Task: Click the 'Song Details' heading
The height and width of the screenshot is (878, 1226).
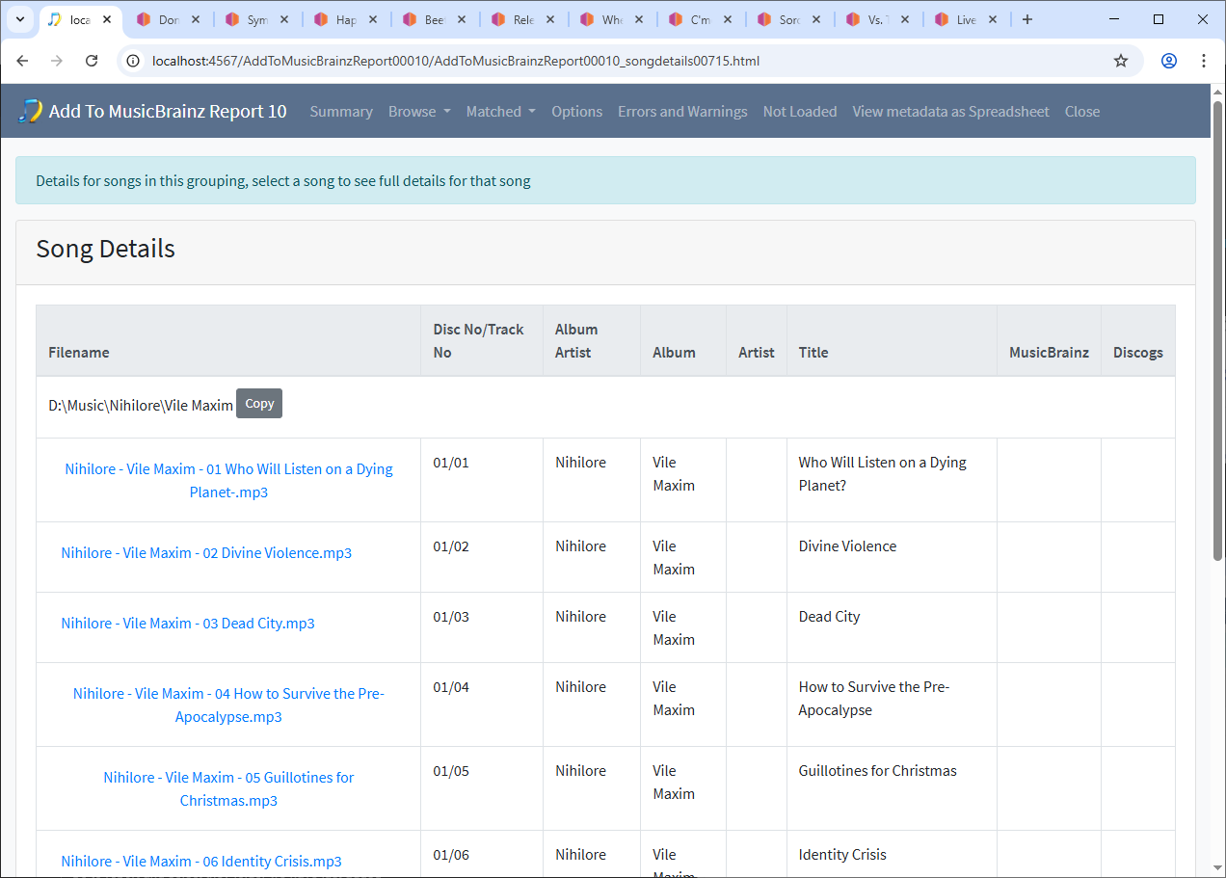Action: point(106,249)
